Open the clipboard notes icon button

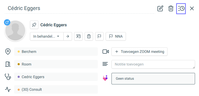(89, 36)
